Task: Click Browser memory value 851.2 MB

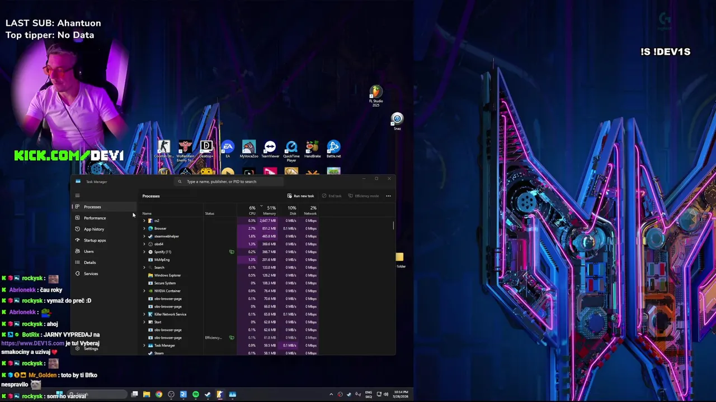Action: point(268,228)
